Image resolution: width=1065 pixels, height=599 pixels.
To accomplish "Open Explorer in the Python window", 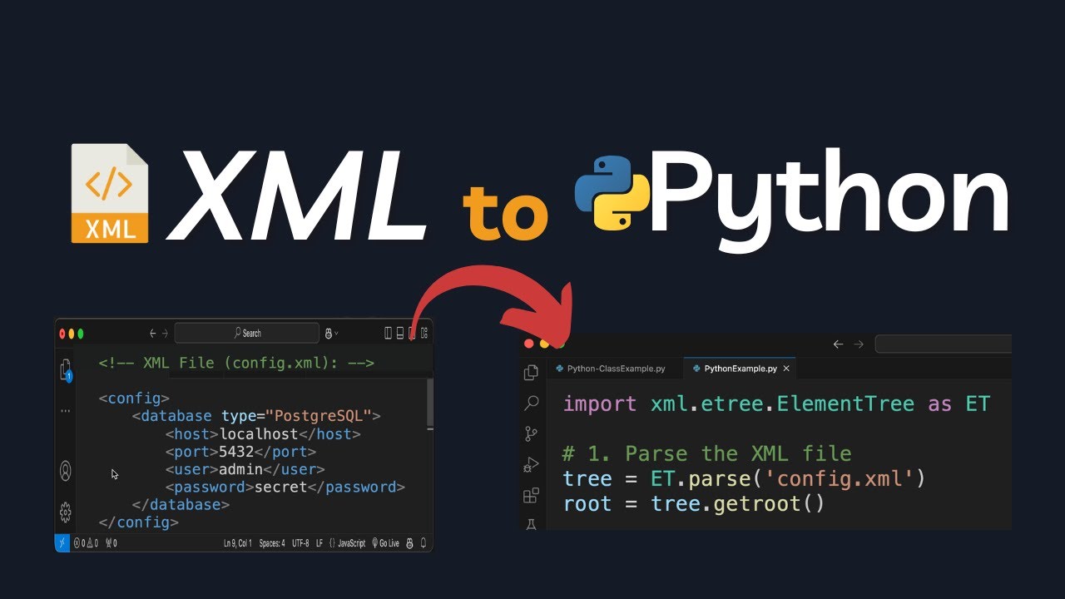I will [531, 373].
